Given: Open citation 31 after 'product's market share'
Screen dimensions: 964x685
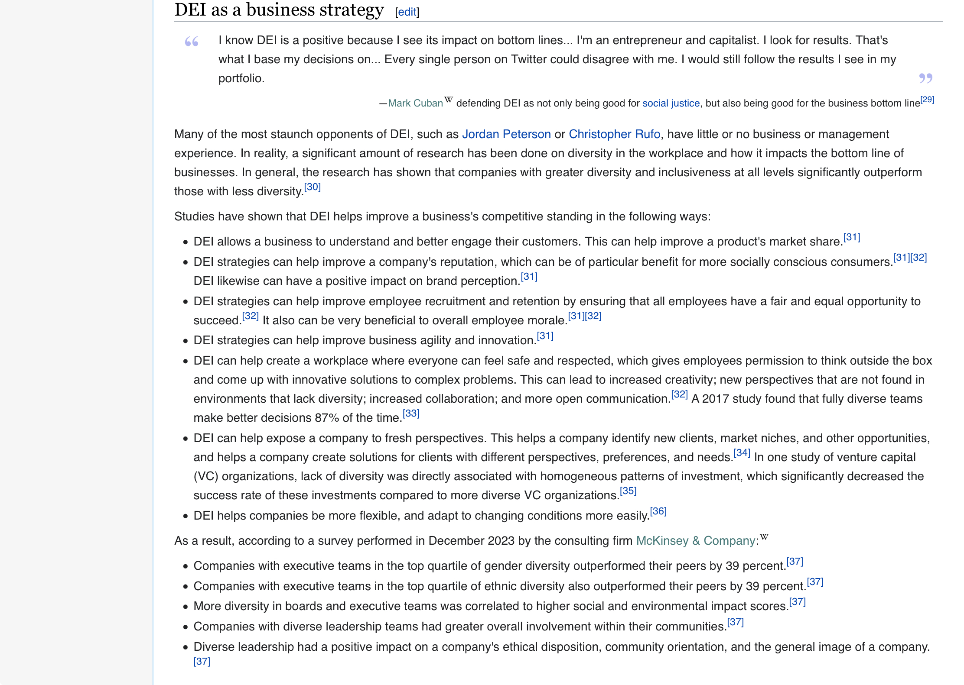Looking at the screenshot, I should click(x=852, y=237).
